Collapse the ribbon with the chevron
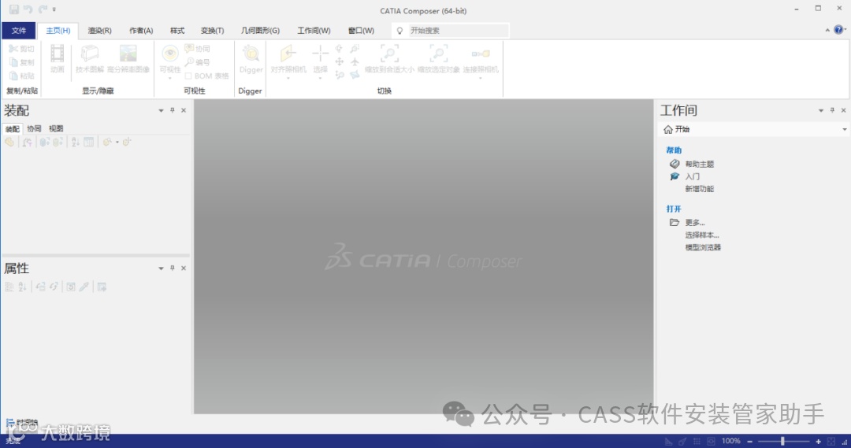 827,31
